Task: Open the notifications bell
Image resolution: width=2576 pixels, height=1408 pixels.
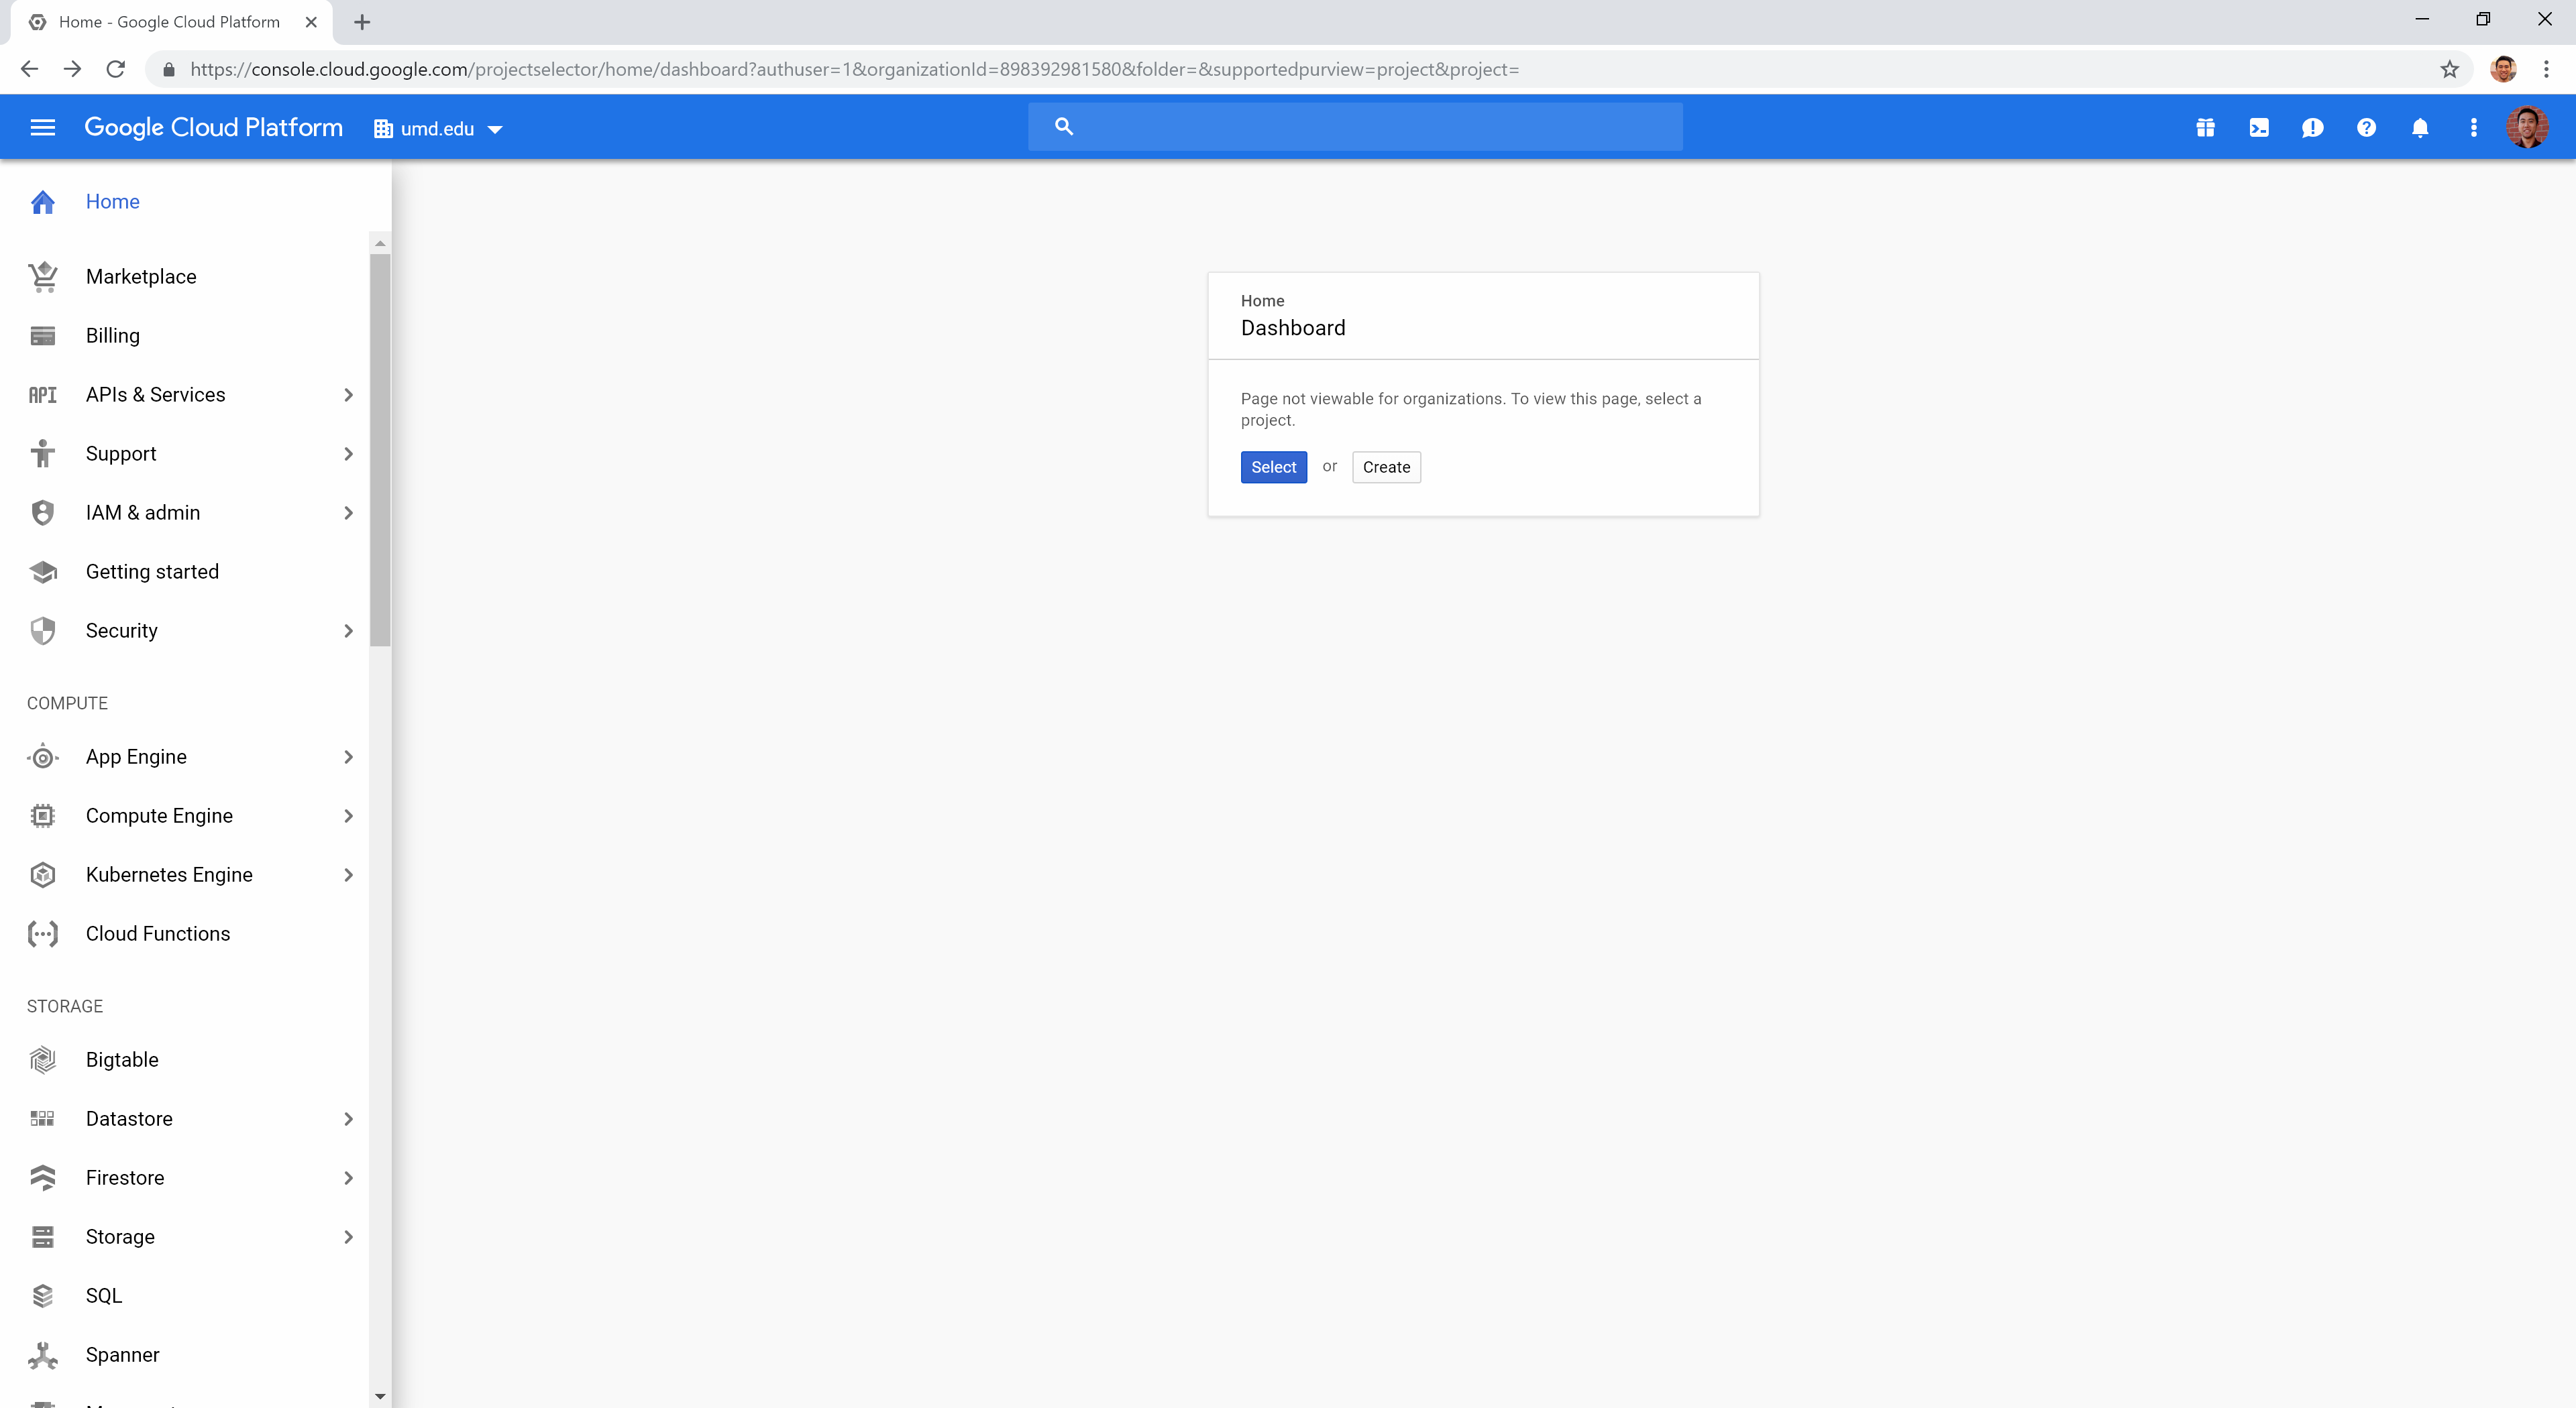Action: (x=2420, y=128)
